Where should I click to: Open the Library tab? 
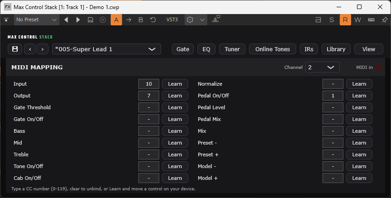click(x=336, y=49)
